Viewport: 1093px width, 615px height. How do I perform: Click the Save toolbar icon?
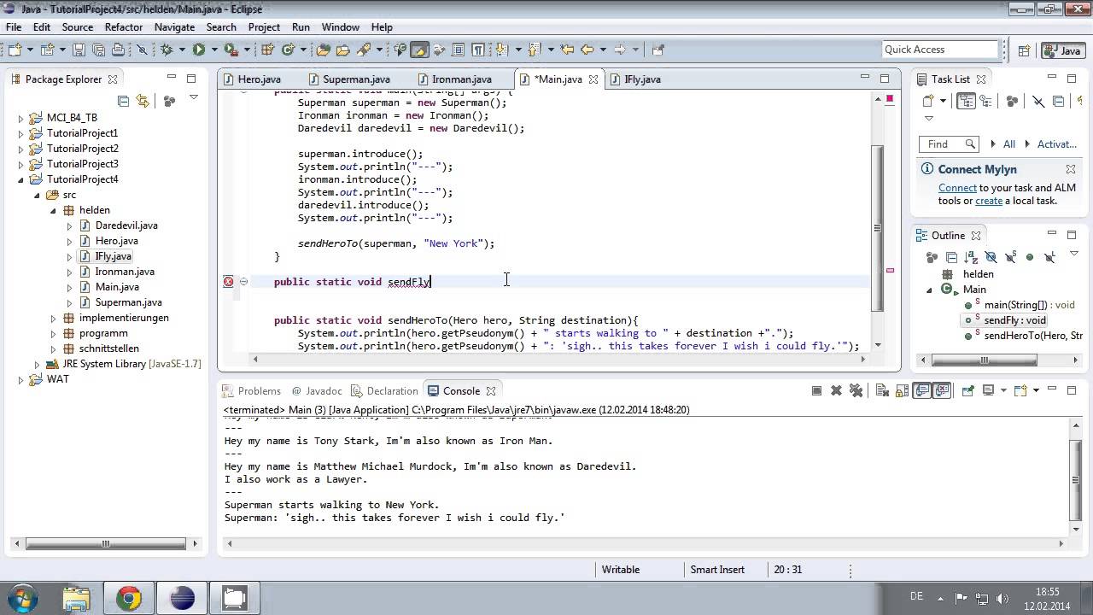[78, 50]
